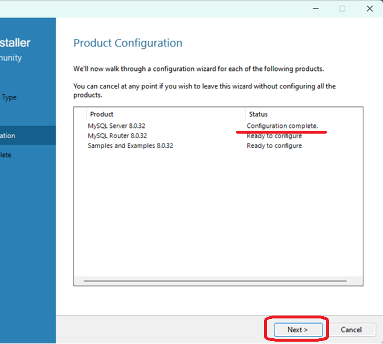Click the Next > button
Screen dimensions: 383x344
pos(298,329)
